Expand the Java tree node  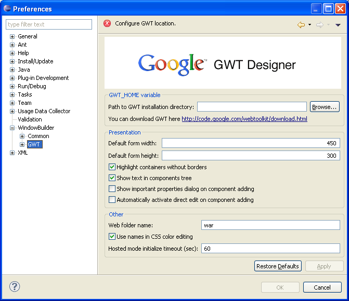(12, 70)
